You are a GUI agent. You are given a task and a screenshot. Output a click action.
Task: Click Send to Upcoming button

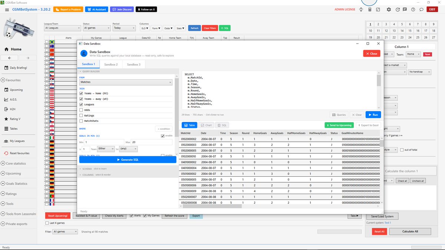coord(339,125)
